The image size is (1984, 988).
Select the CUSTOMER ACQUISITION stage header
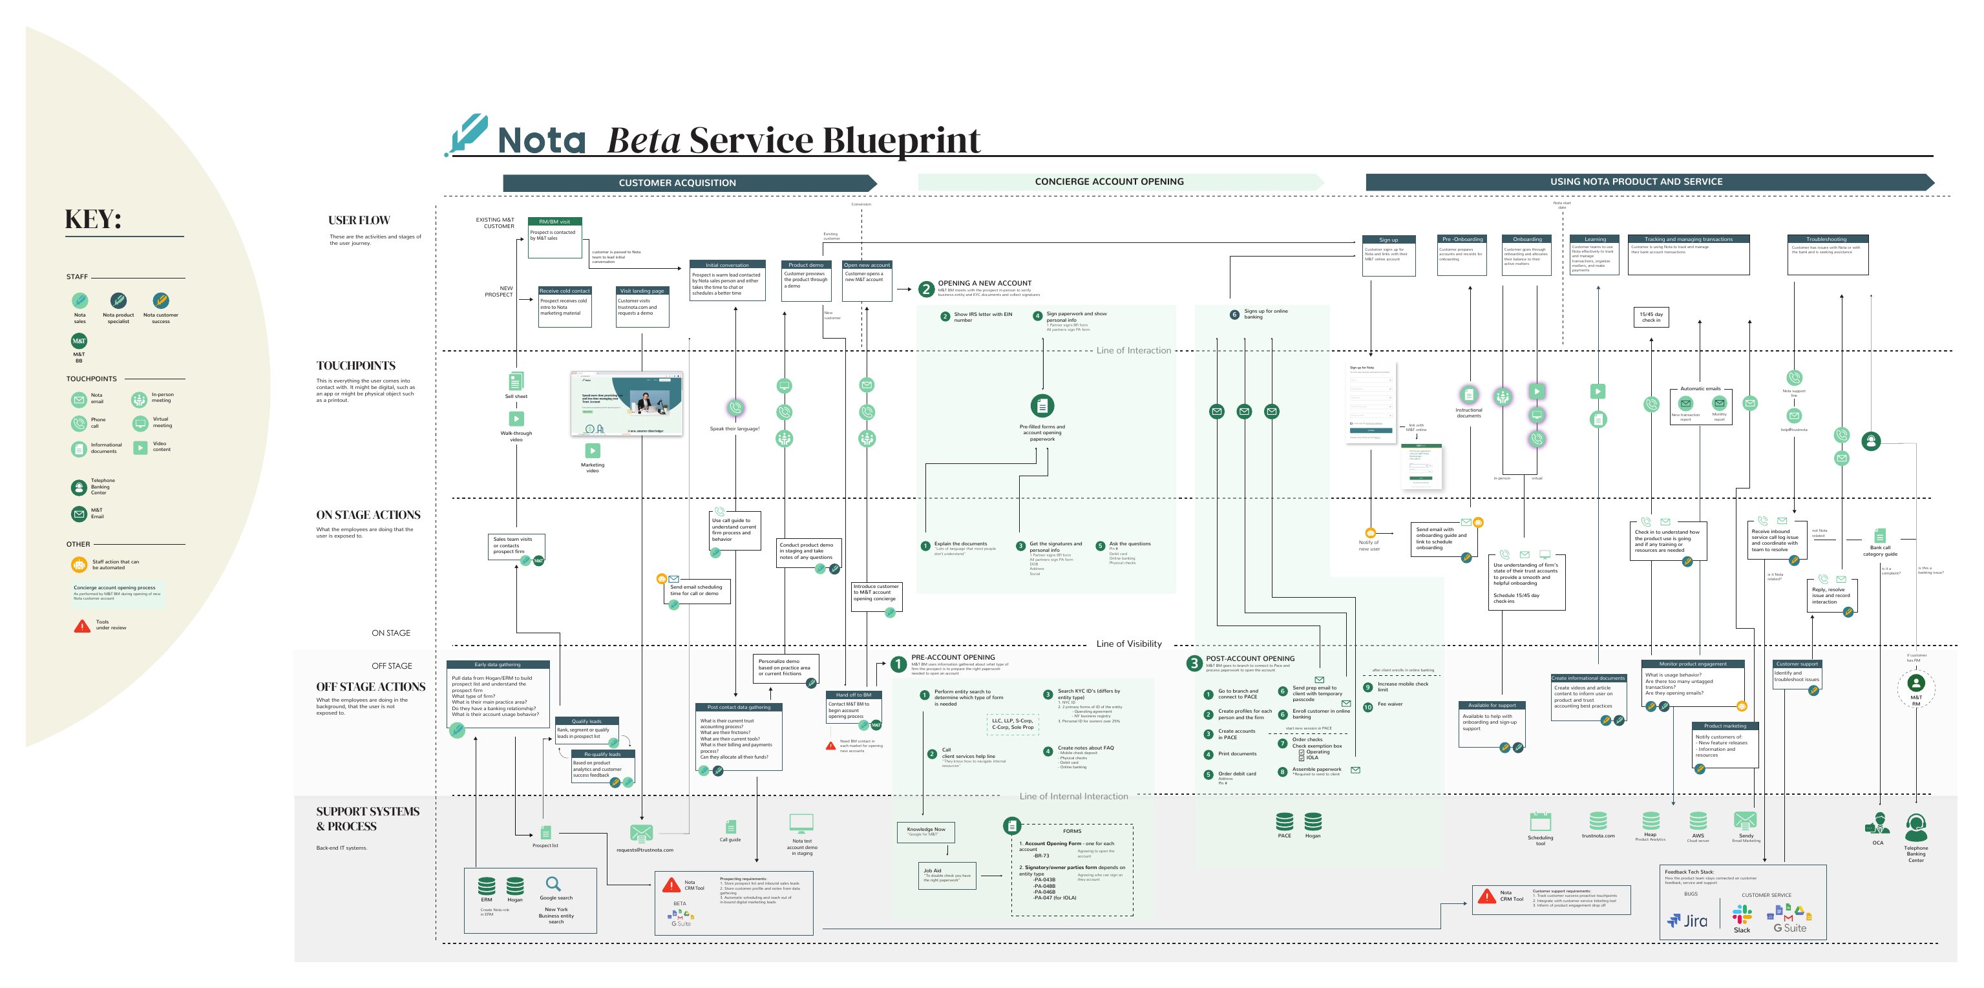pyautogui.click(x=690, y=182)
